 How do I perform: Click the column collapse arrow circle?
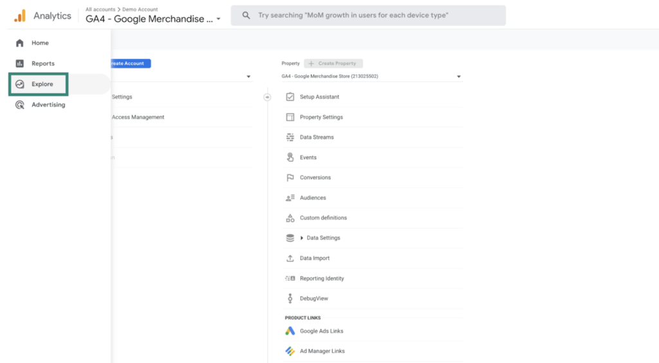(267, 97)
